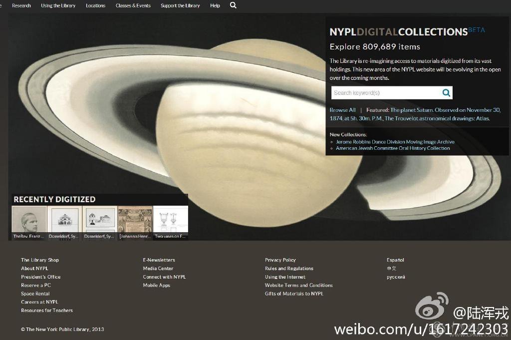Switch language to русский
Screen dimensions: 511x340
[396, 277]
